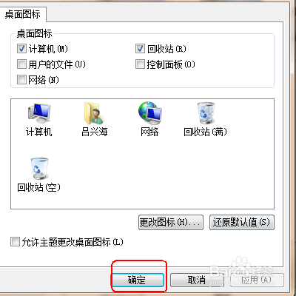This screenshot has width=296, height=296.
Task: Click the 桌面图标 group box title label
Action: pyautogui.click(x=34, y=33)
